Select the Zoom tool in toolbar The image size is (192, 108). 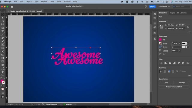(x=3, y=75)
